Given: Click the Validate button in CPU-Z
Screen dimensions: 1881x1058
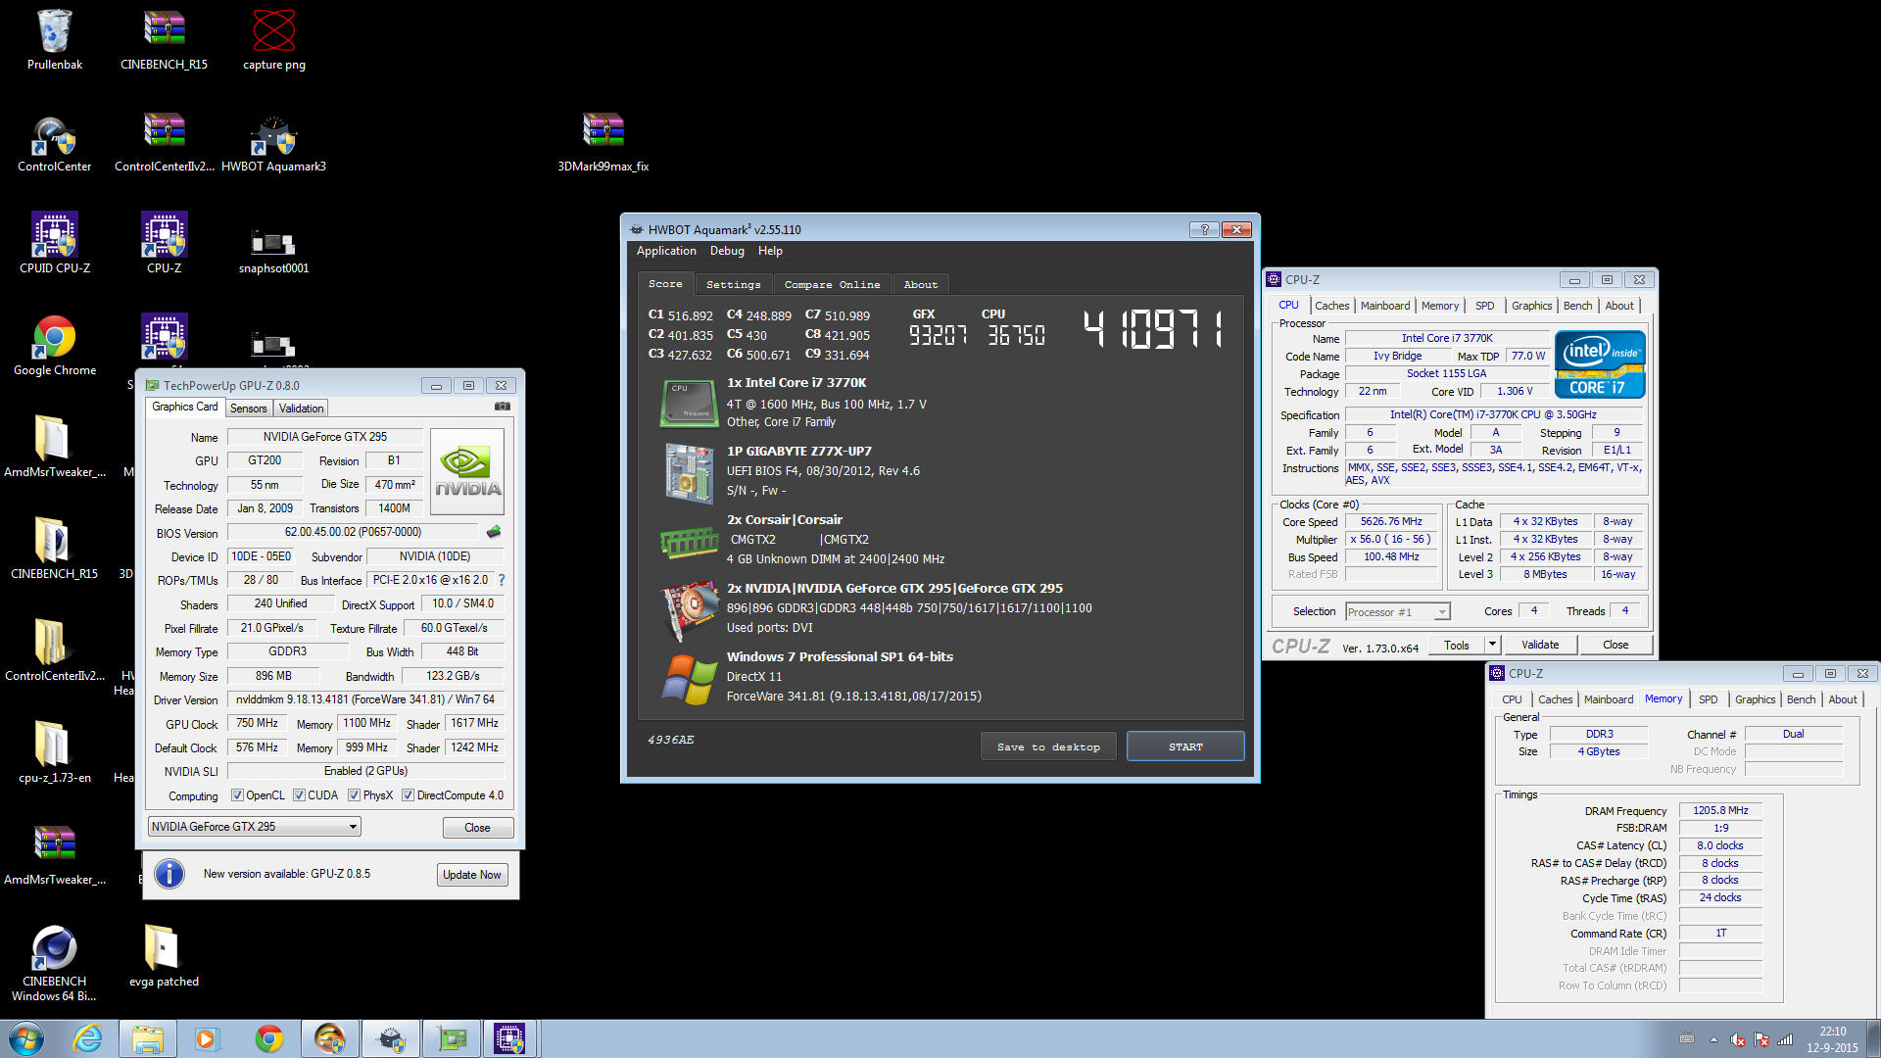Looking at the screenshot, I should tap(1540, 645).
